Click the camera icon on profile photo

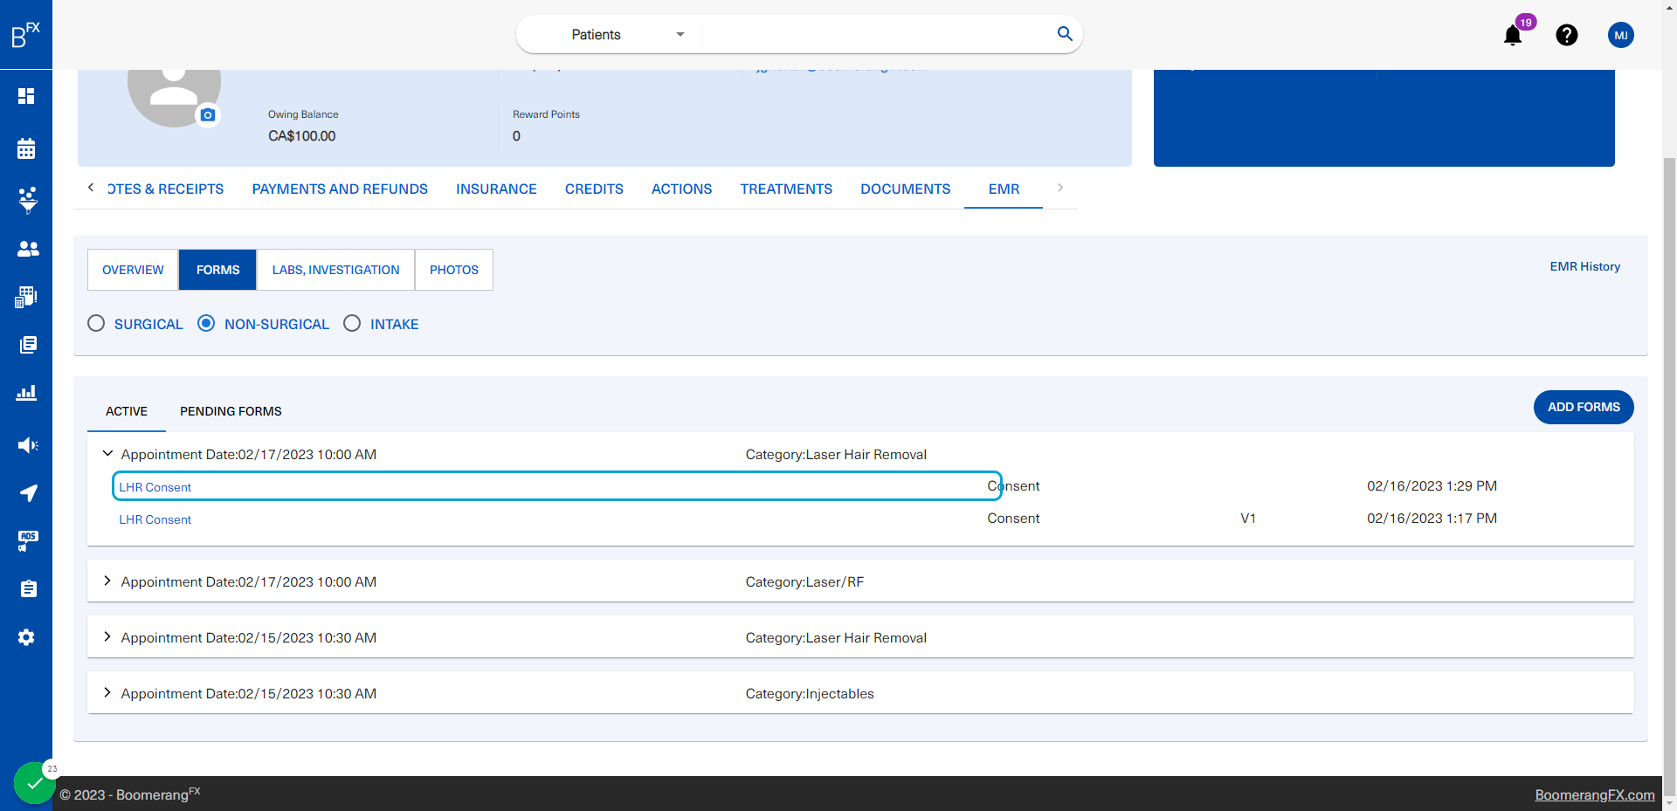pos(208,115)
